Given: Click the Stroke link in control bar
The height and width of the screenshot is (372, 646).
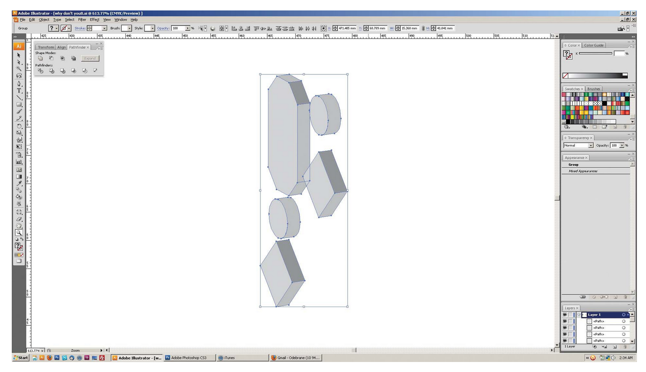Looking at the screenshot, I should click(x=80, y=28).
